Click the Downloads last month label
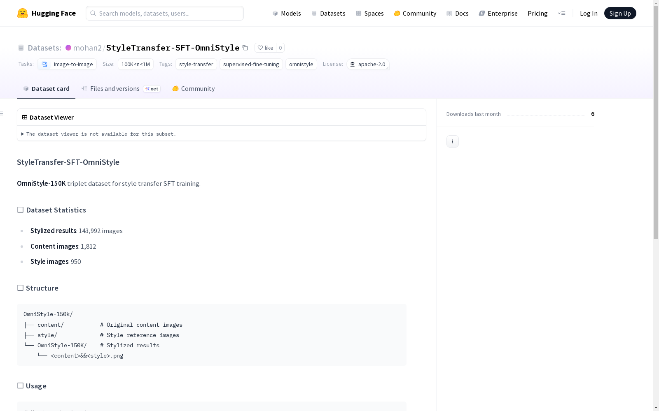 click(x=474, y=114)
